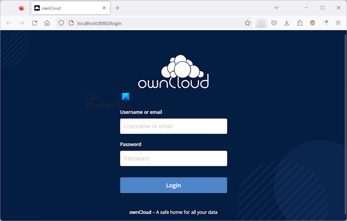Open a new tab with plus button
Viewport: 347px width, 221px height.
(117, 8)
